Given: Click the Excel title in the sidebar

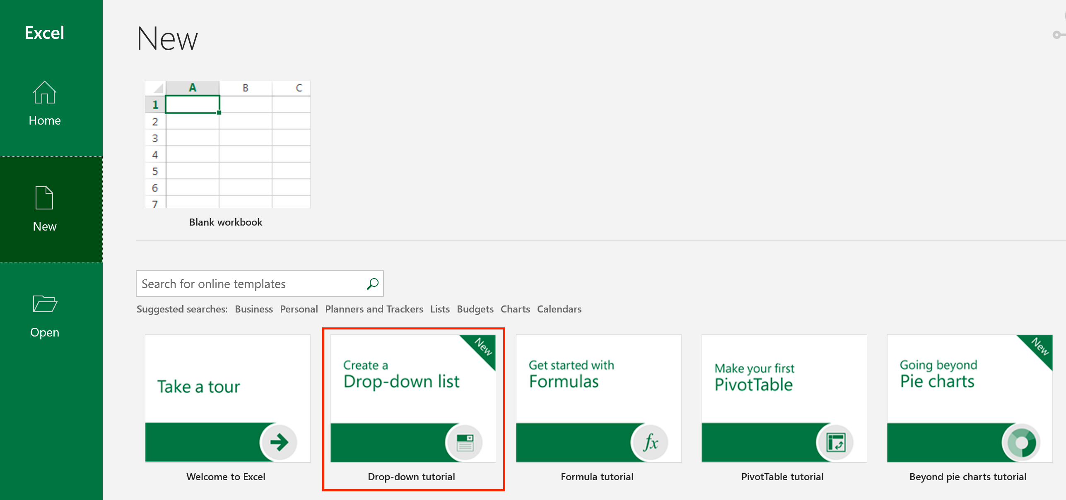Looking at the screenshot, I should pos(44,33).
